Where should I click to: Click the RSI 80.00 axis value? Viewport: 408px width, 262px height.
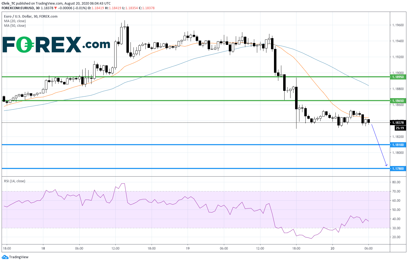pos(396,182)
